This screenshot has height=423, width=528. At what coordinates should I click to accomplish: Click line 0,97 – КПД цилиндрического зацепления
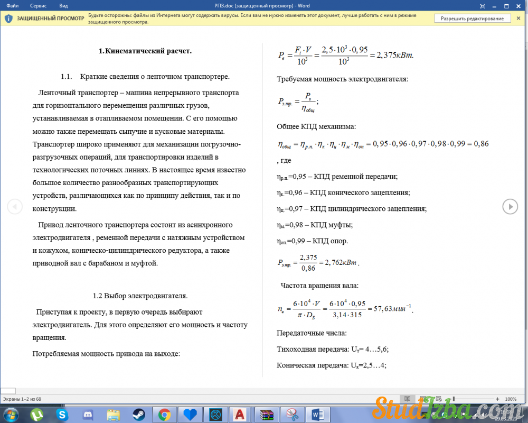pyautogui.click(x=352, y=209)
